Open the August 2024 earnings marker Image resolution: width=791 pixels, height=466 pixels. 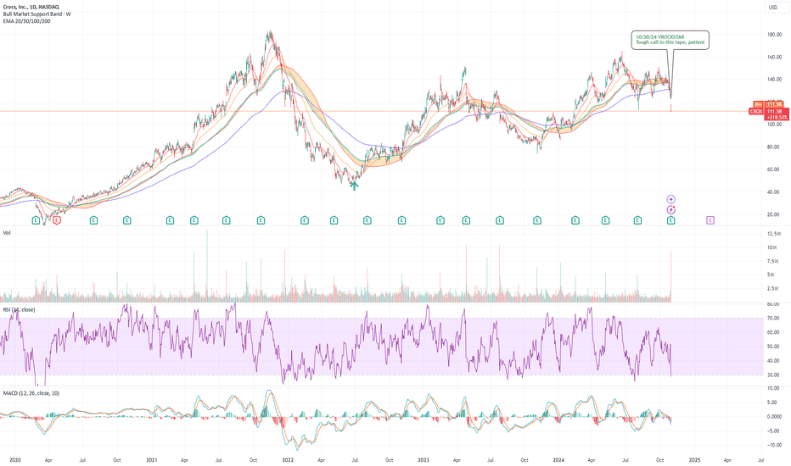[637, 220]
